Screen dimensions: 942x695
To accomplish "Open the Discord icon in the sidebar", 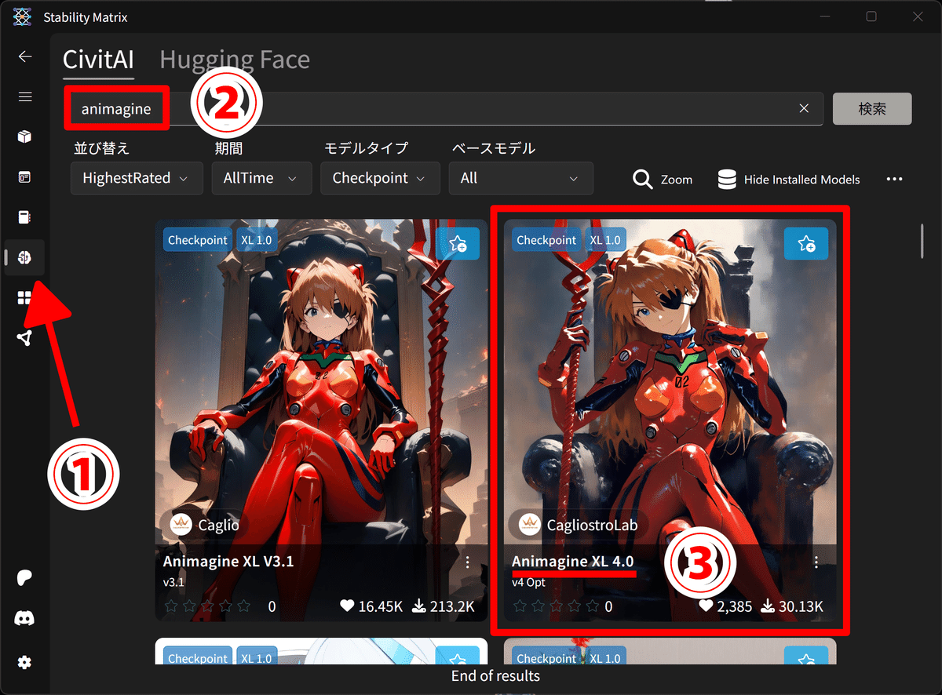I will click(x=25, y=618).
